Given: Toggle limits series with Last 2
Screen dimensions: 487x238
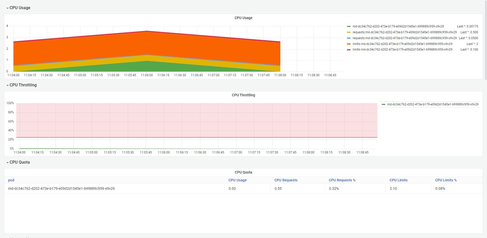Looking at the screenshot, I should click(402, 44).
